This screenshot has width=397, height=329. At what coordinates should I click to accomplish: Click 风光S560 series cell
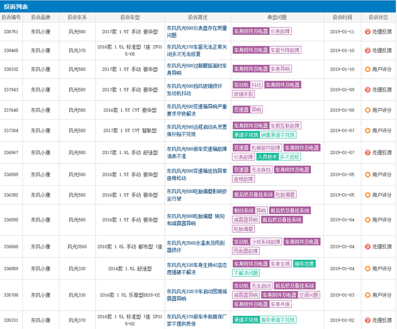[77, 247]
